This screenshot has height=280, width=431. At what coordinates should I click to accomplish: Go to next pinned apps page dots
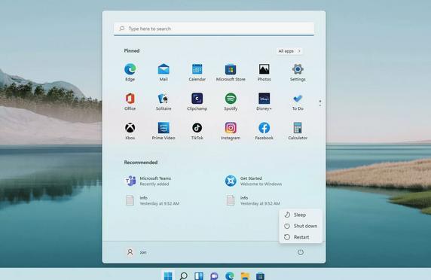click(x=320, y=103)
